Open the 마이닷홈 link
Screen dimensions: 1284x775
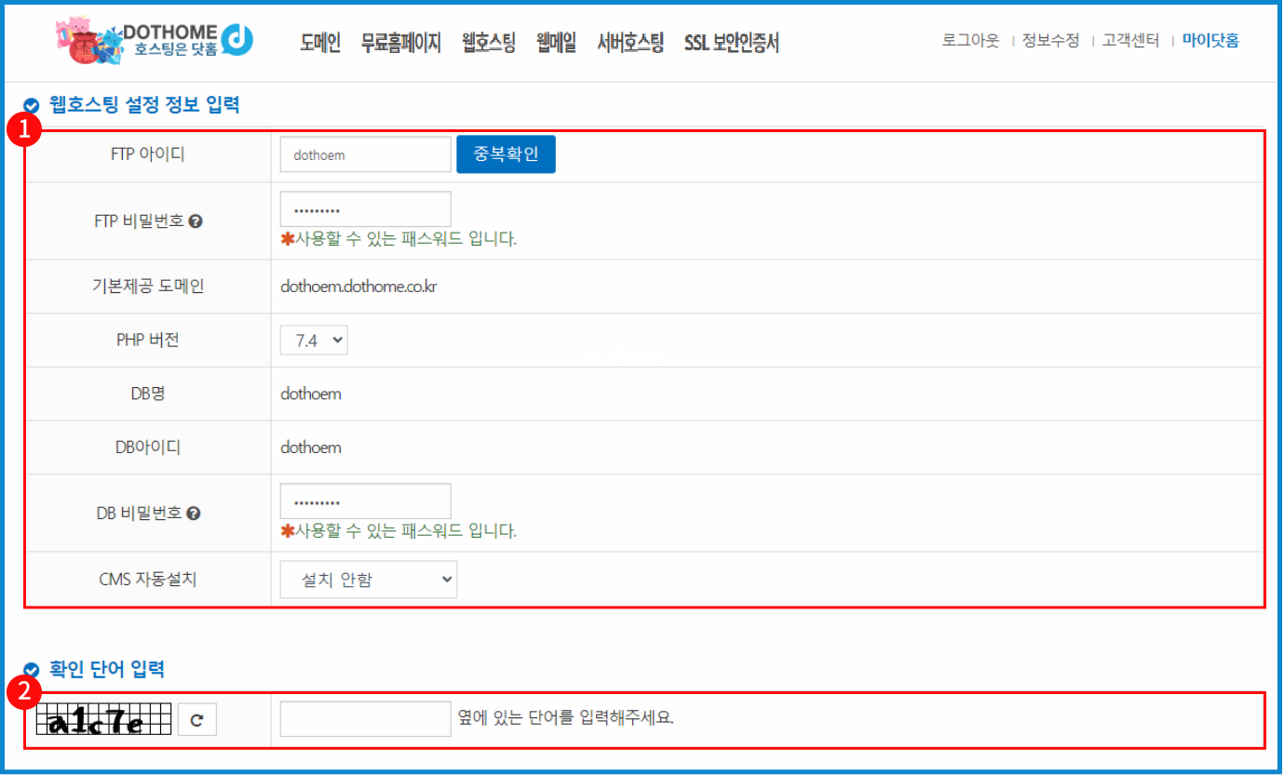(x=1210, y=41)
